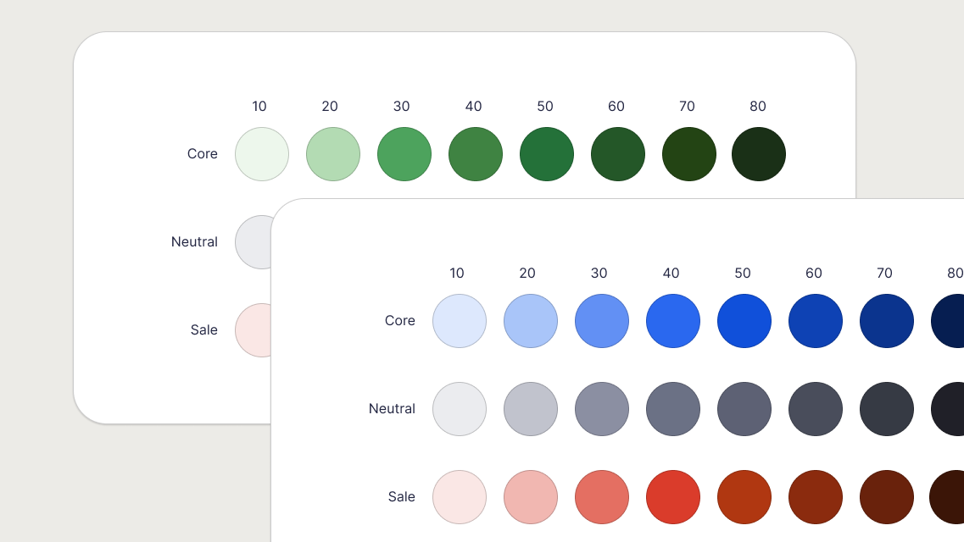Select the Core 20 blue swatch
This screenshot has height=542, width=964.
(531, 321)
